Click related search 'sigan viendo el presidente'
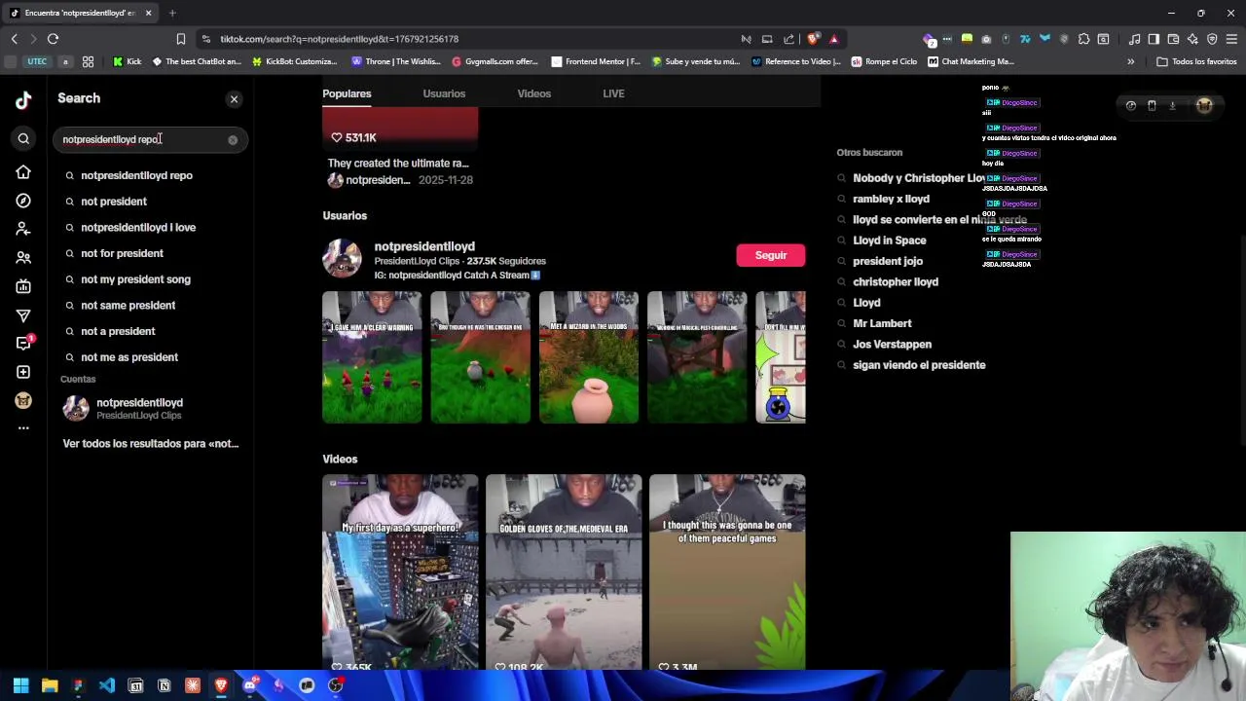 click(x=919, y=365)
